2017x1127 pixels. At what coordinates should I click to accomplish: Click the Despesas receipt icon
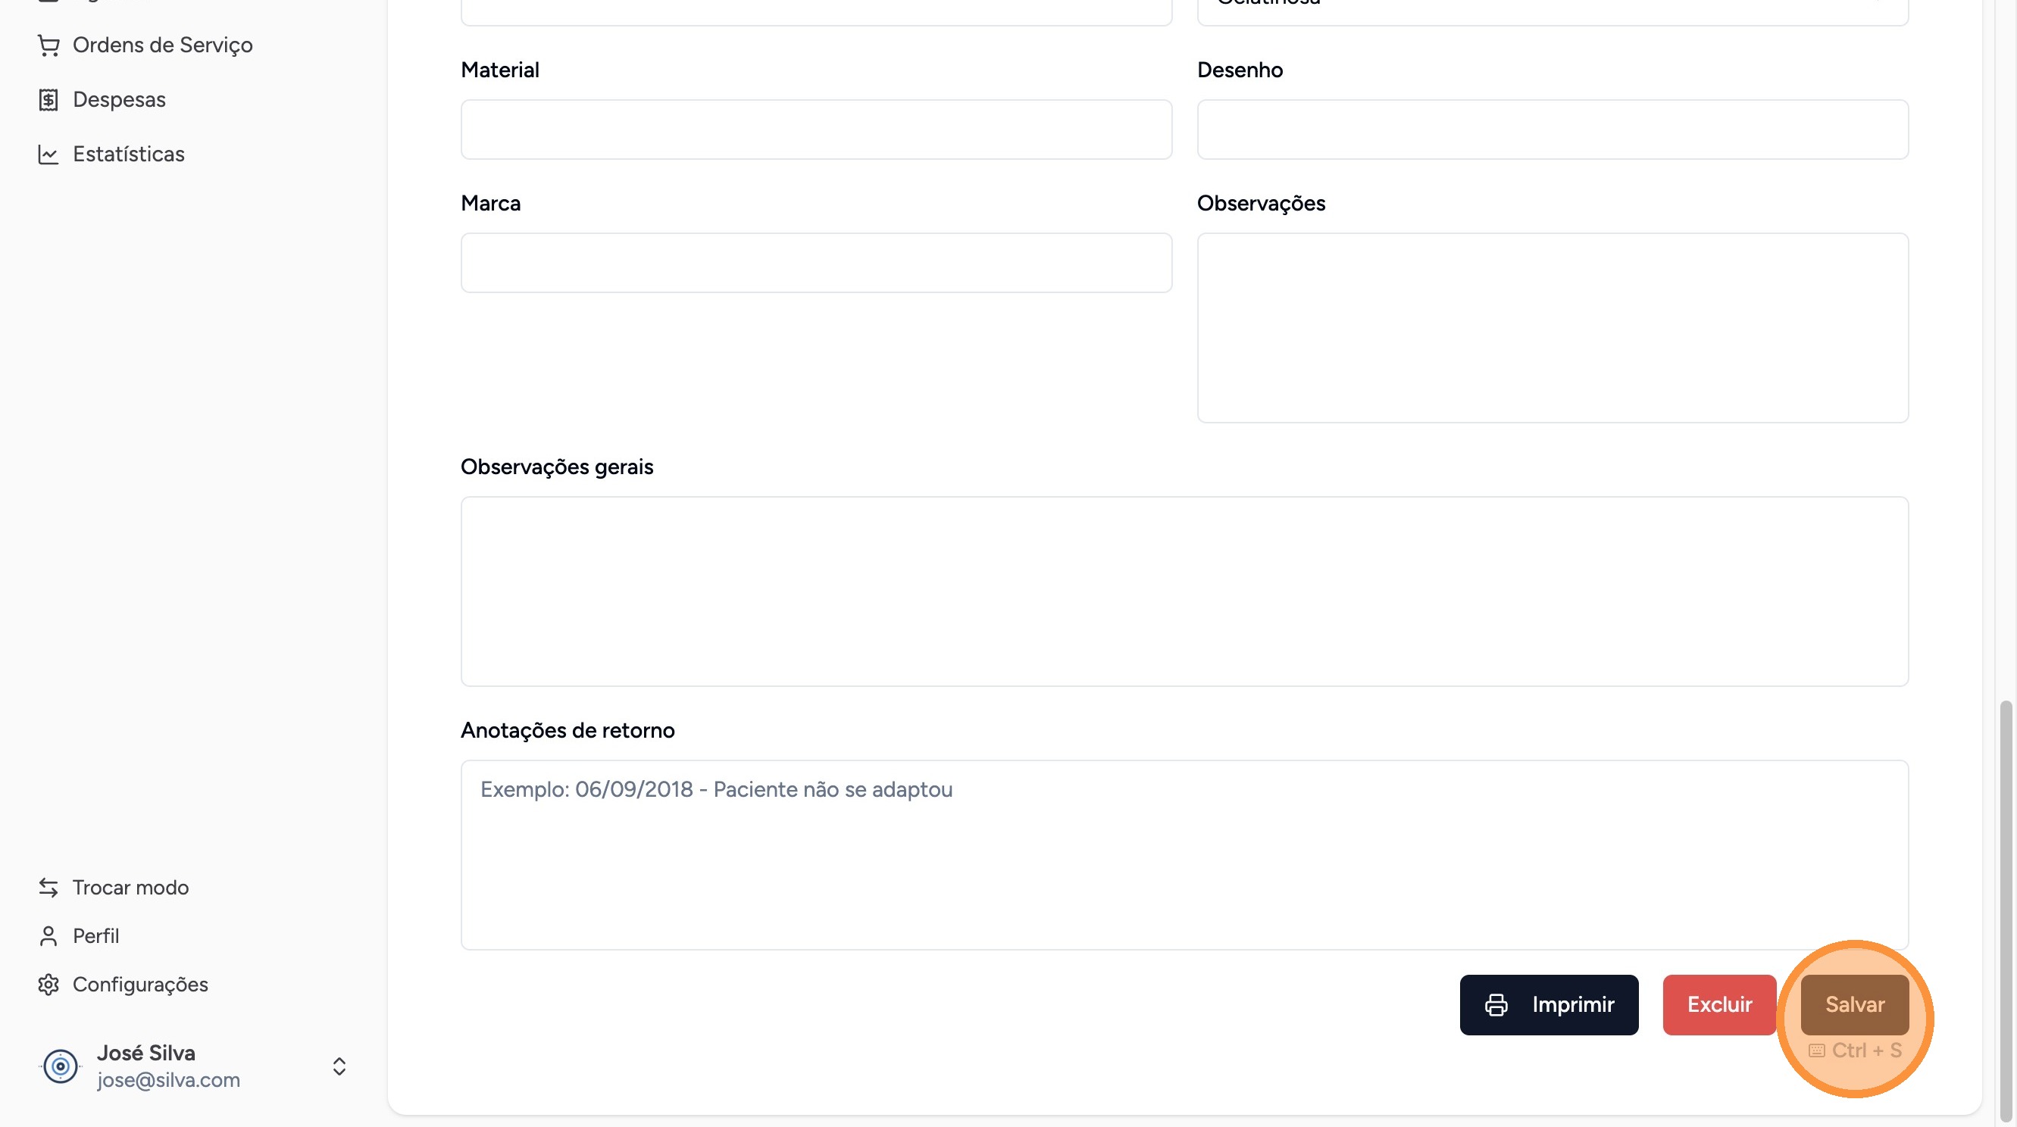(48, 100)
